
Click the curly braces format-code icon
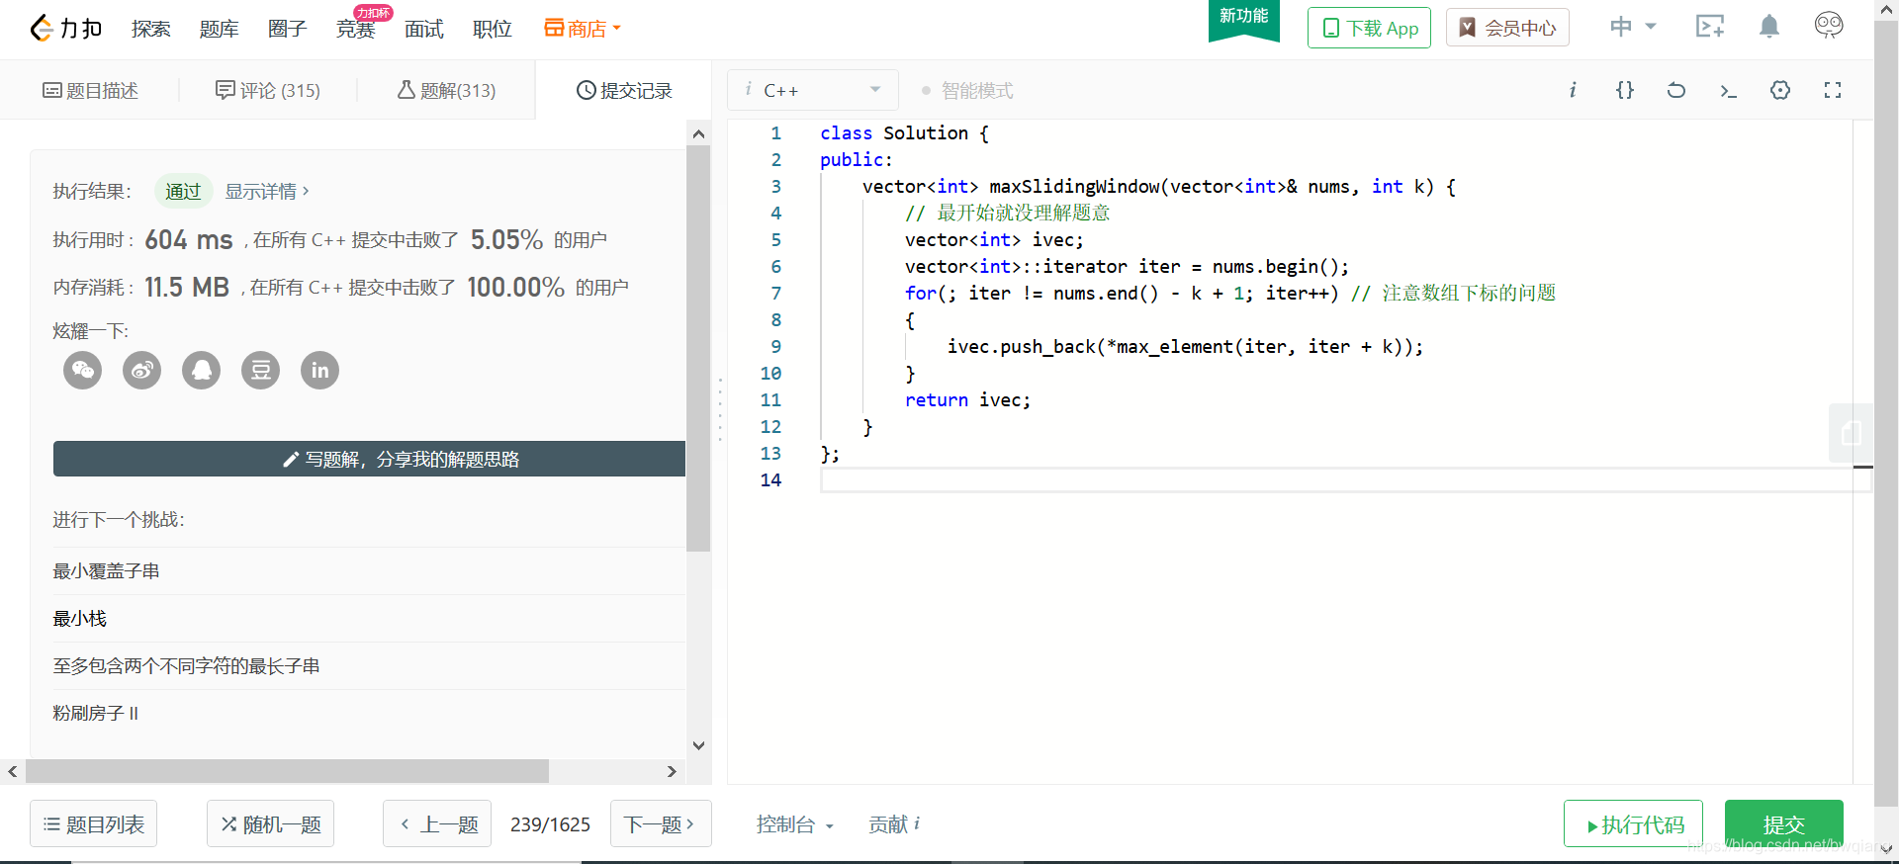(1625, 90)
